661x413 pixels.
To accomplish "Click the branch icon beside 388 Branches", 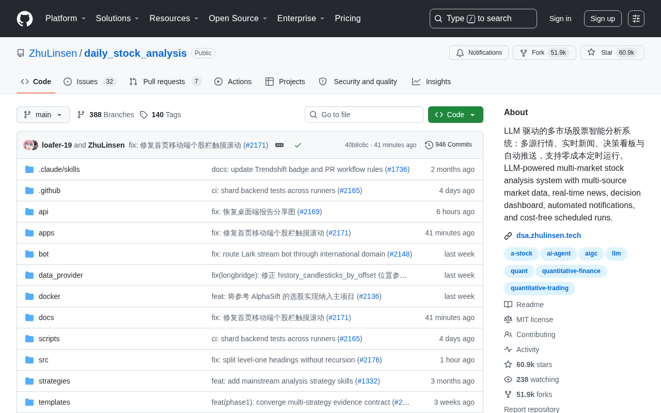I will click(x=81, y=115).
